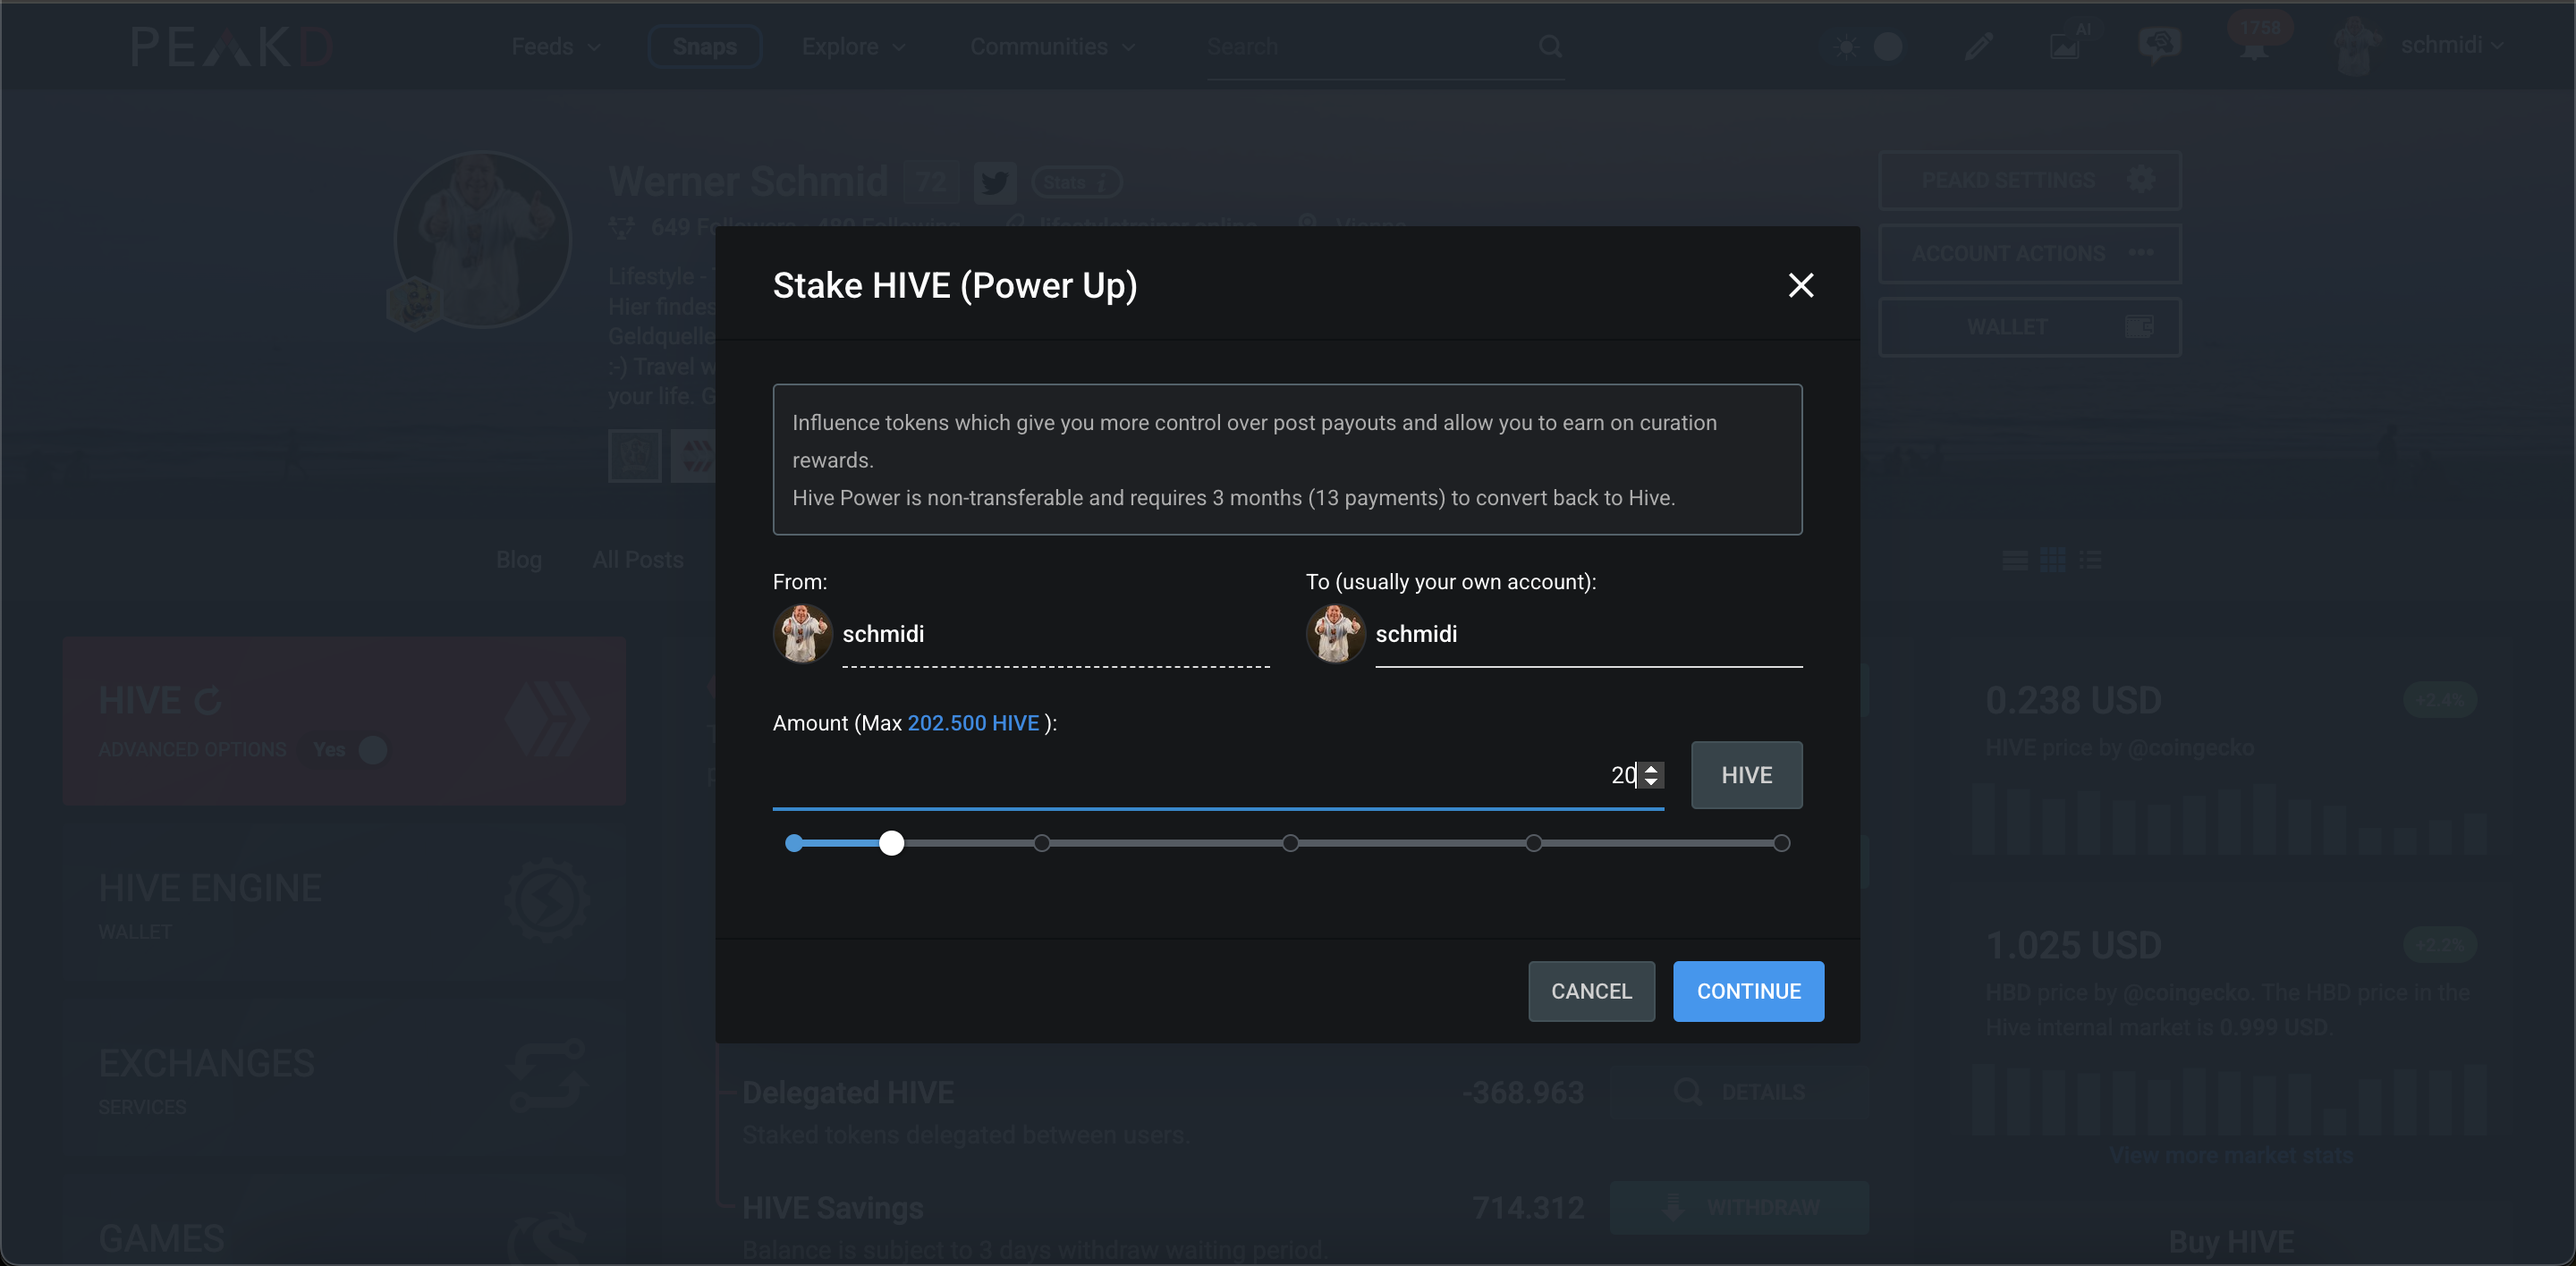Click the CONTINUE button
2576x1266 pixels.
(x=1748, y=992)
